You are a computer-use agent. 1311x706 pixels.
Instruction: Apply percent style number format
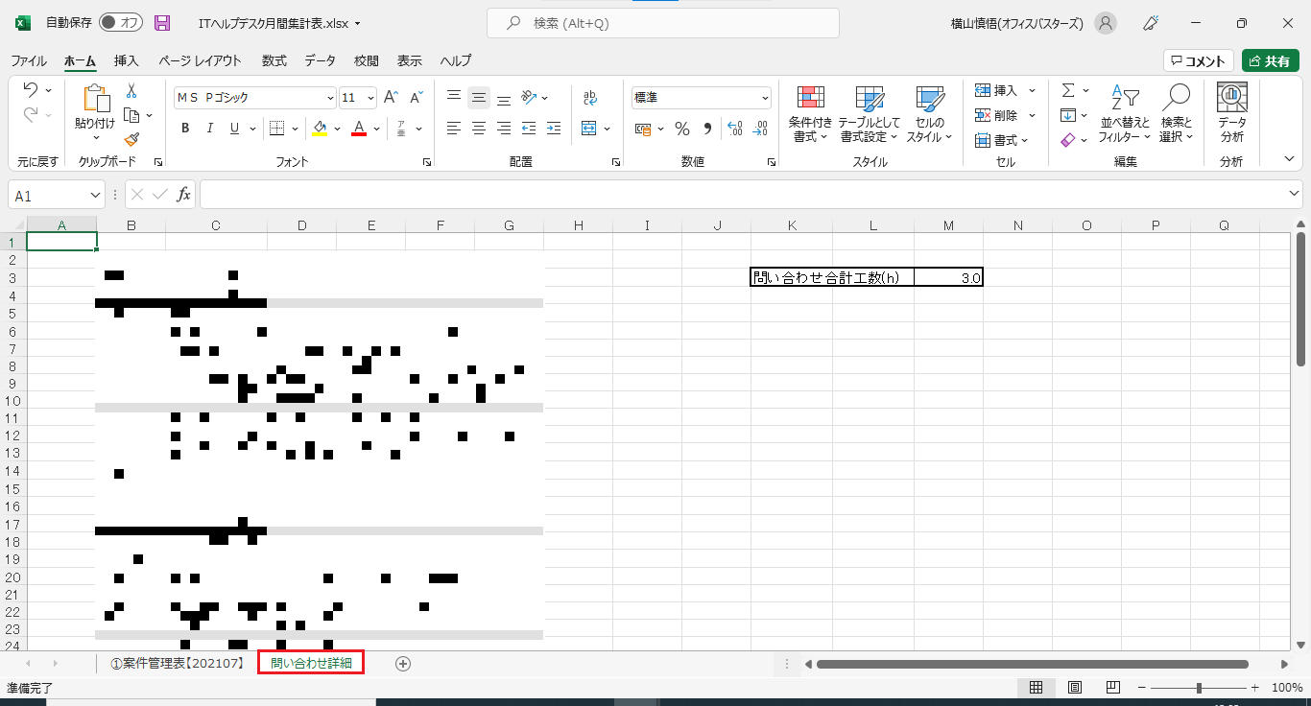point(682,129)
